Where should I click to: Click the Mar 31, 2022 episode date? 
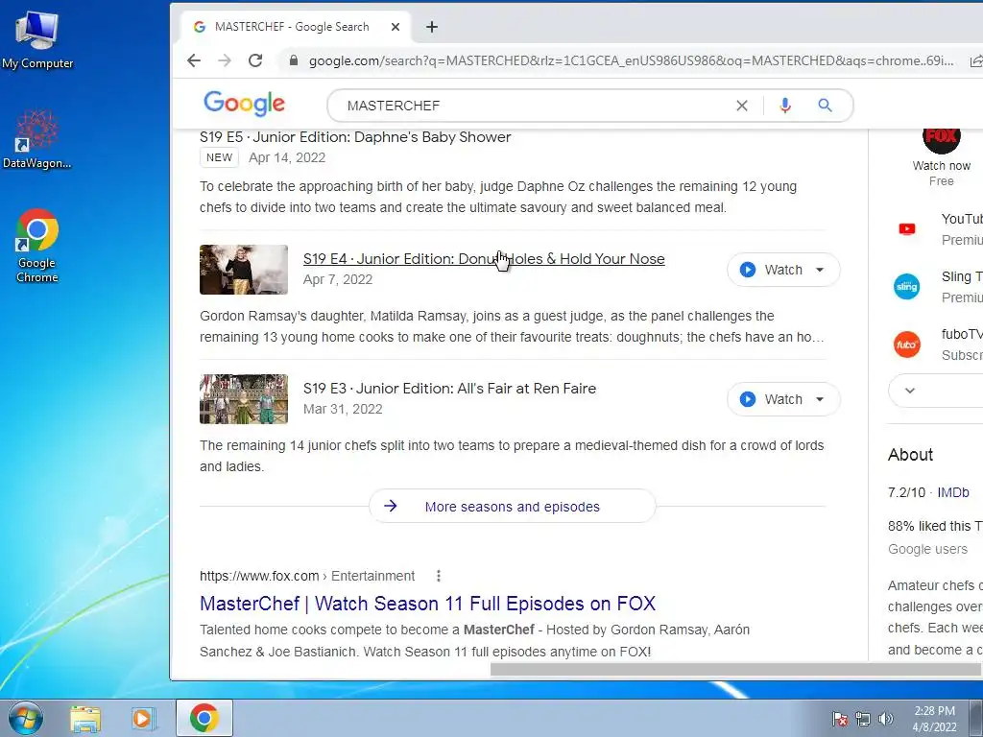pyautogui.click(x=343, y=409)
